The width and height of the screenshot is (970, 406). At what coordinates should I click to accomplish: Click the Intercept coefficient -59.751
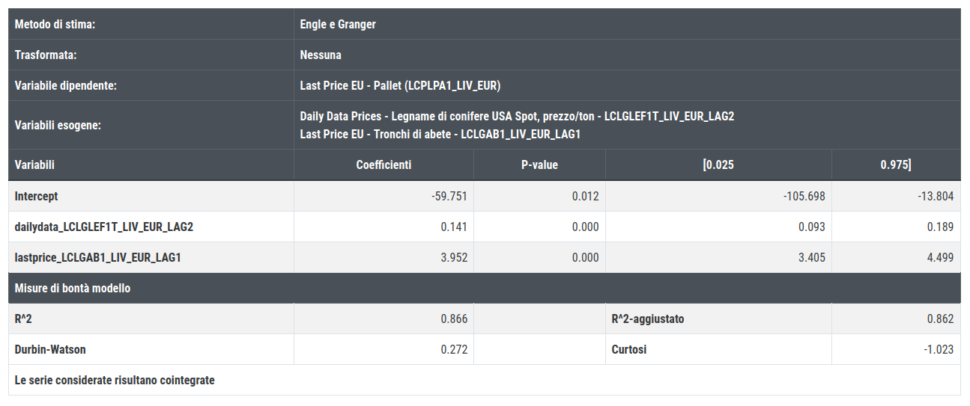(x=449, y=197)
